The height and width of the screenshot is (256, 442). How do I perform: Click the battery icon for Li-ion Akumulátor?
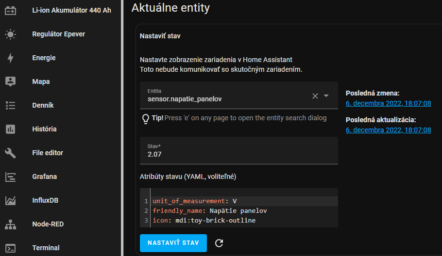tap(11, 10)
